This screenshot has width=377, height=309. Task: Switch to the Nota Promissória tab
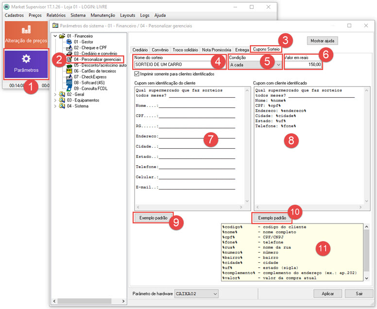pos(216,50)
